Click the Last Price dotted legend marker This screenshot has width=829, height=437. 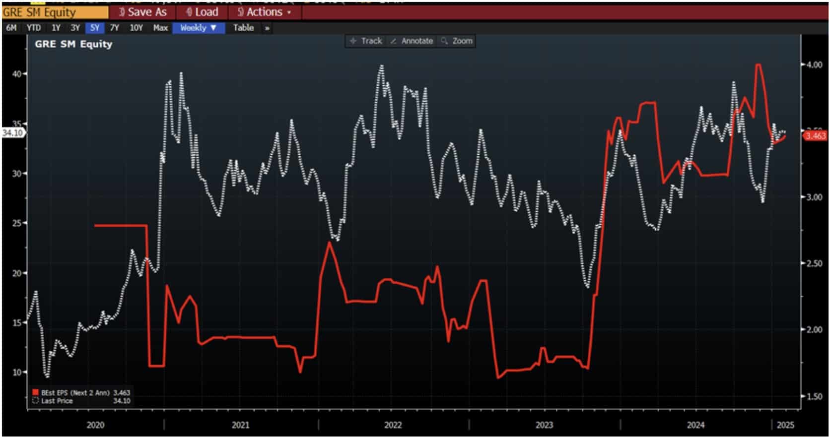pyautogui.click(x=35, y=401)
